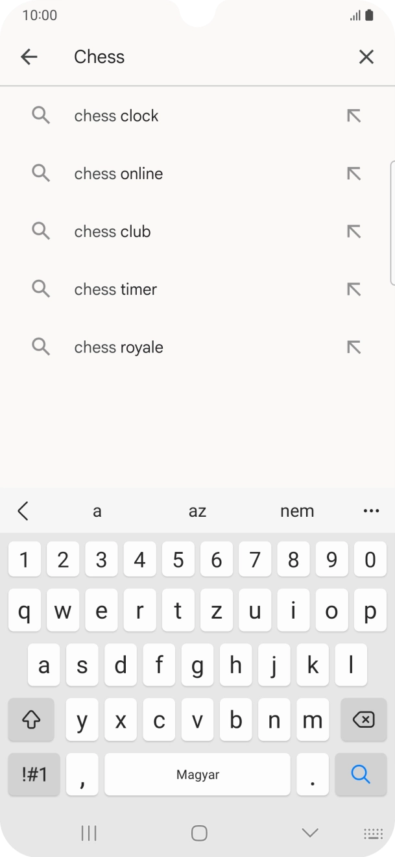The height and width of the screenshot is (857, 395).
Task: Tap the back arrow in search bar
Action: [29, 57]
